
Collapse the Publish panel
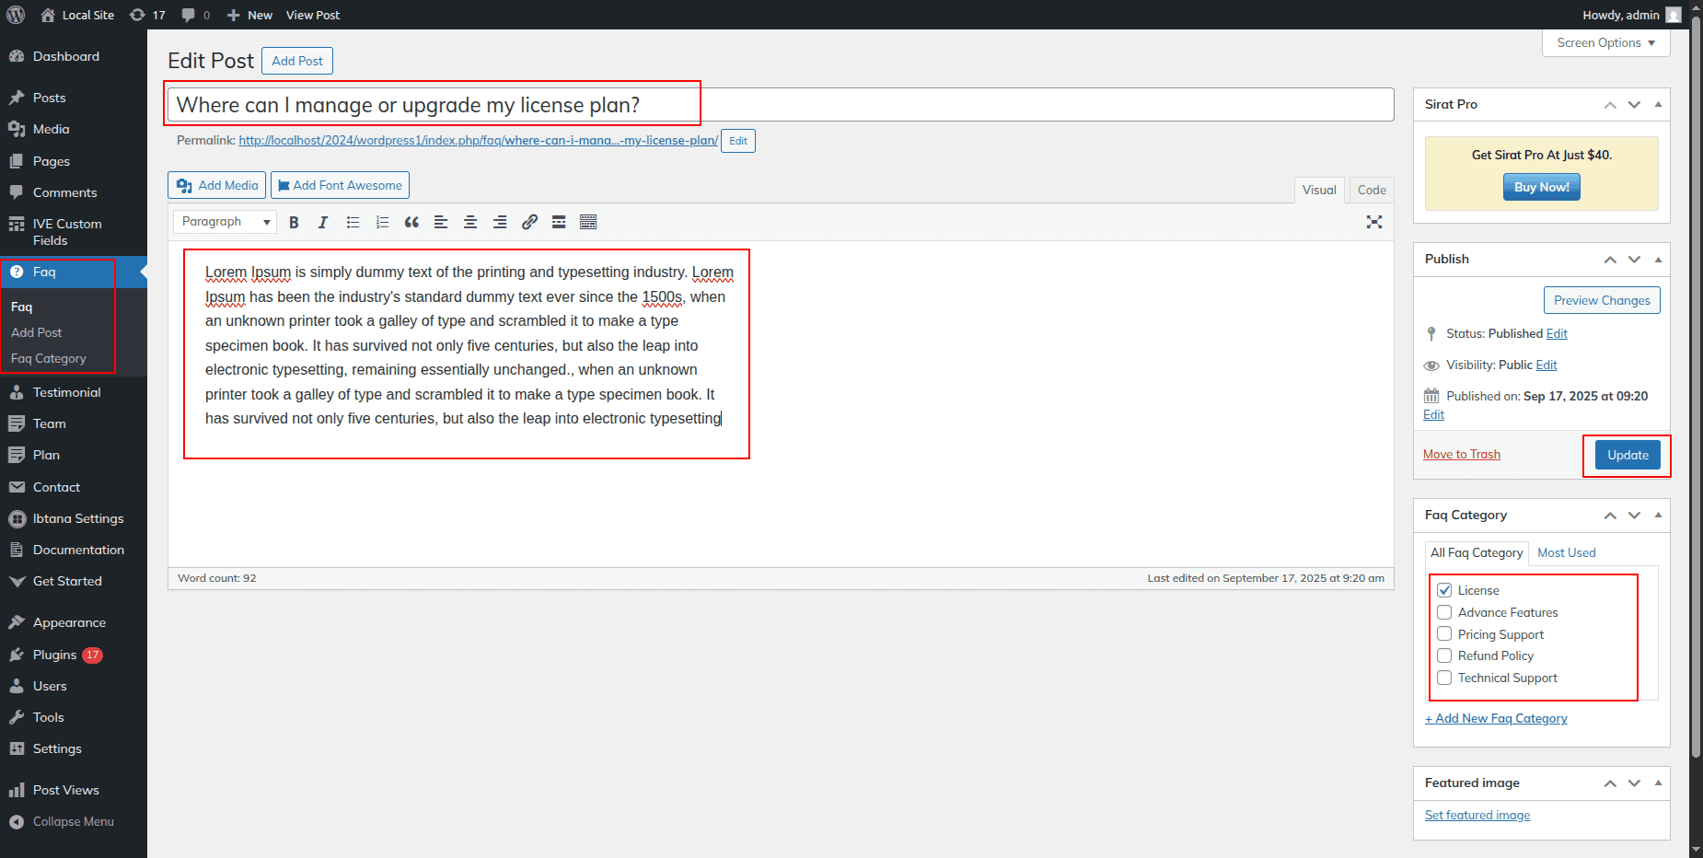1658,260
